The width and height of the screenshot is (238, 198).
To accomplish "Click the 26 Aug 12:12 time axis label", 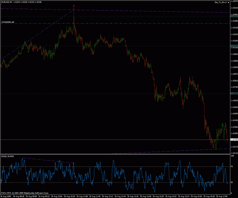I will tap(108, 196).
